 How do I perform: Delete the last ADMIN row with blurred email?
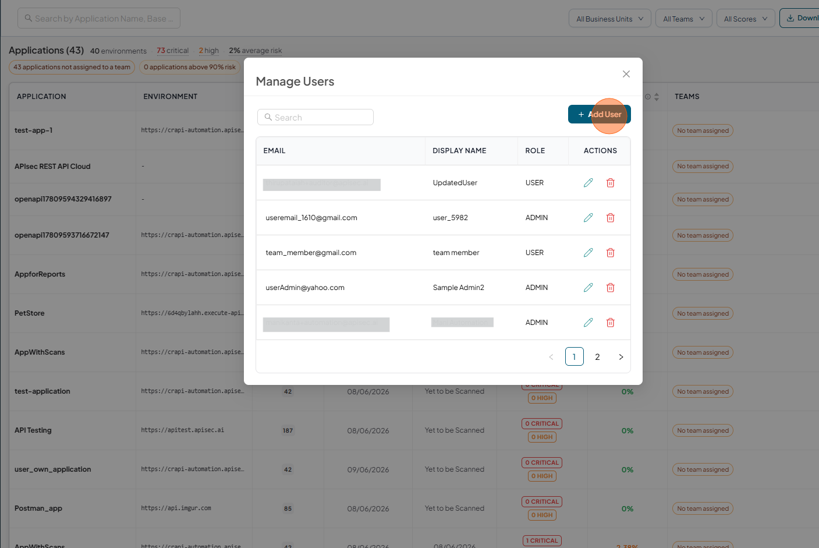(611, 323)
